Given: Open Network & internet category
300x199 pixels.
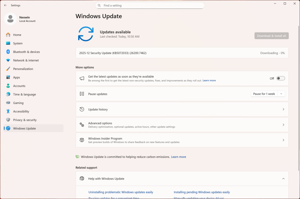Looking at the screenshot, I should (34, 60).
